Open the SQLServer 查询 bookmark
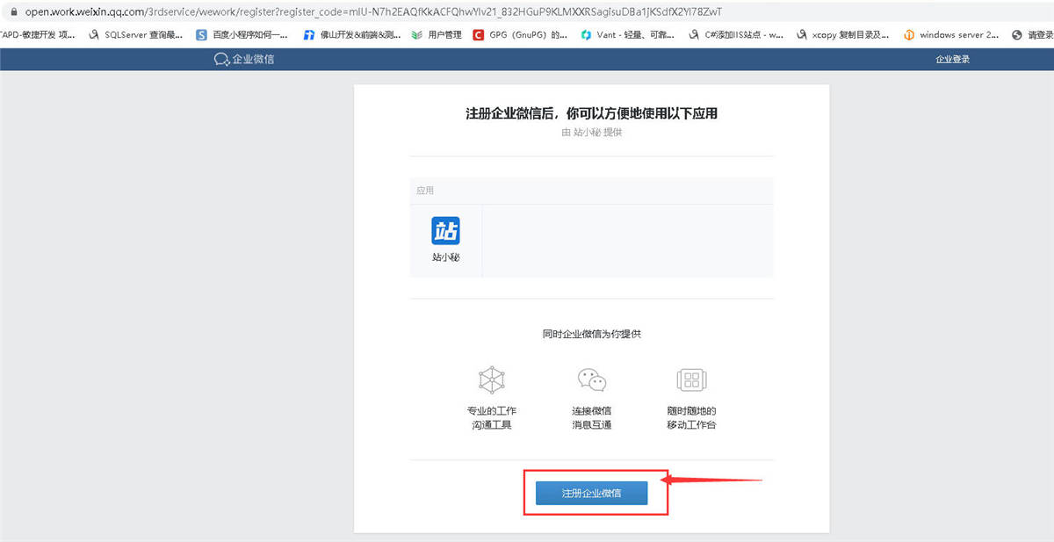 pyautogui.click(x=135, y=35)
